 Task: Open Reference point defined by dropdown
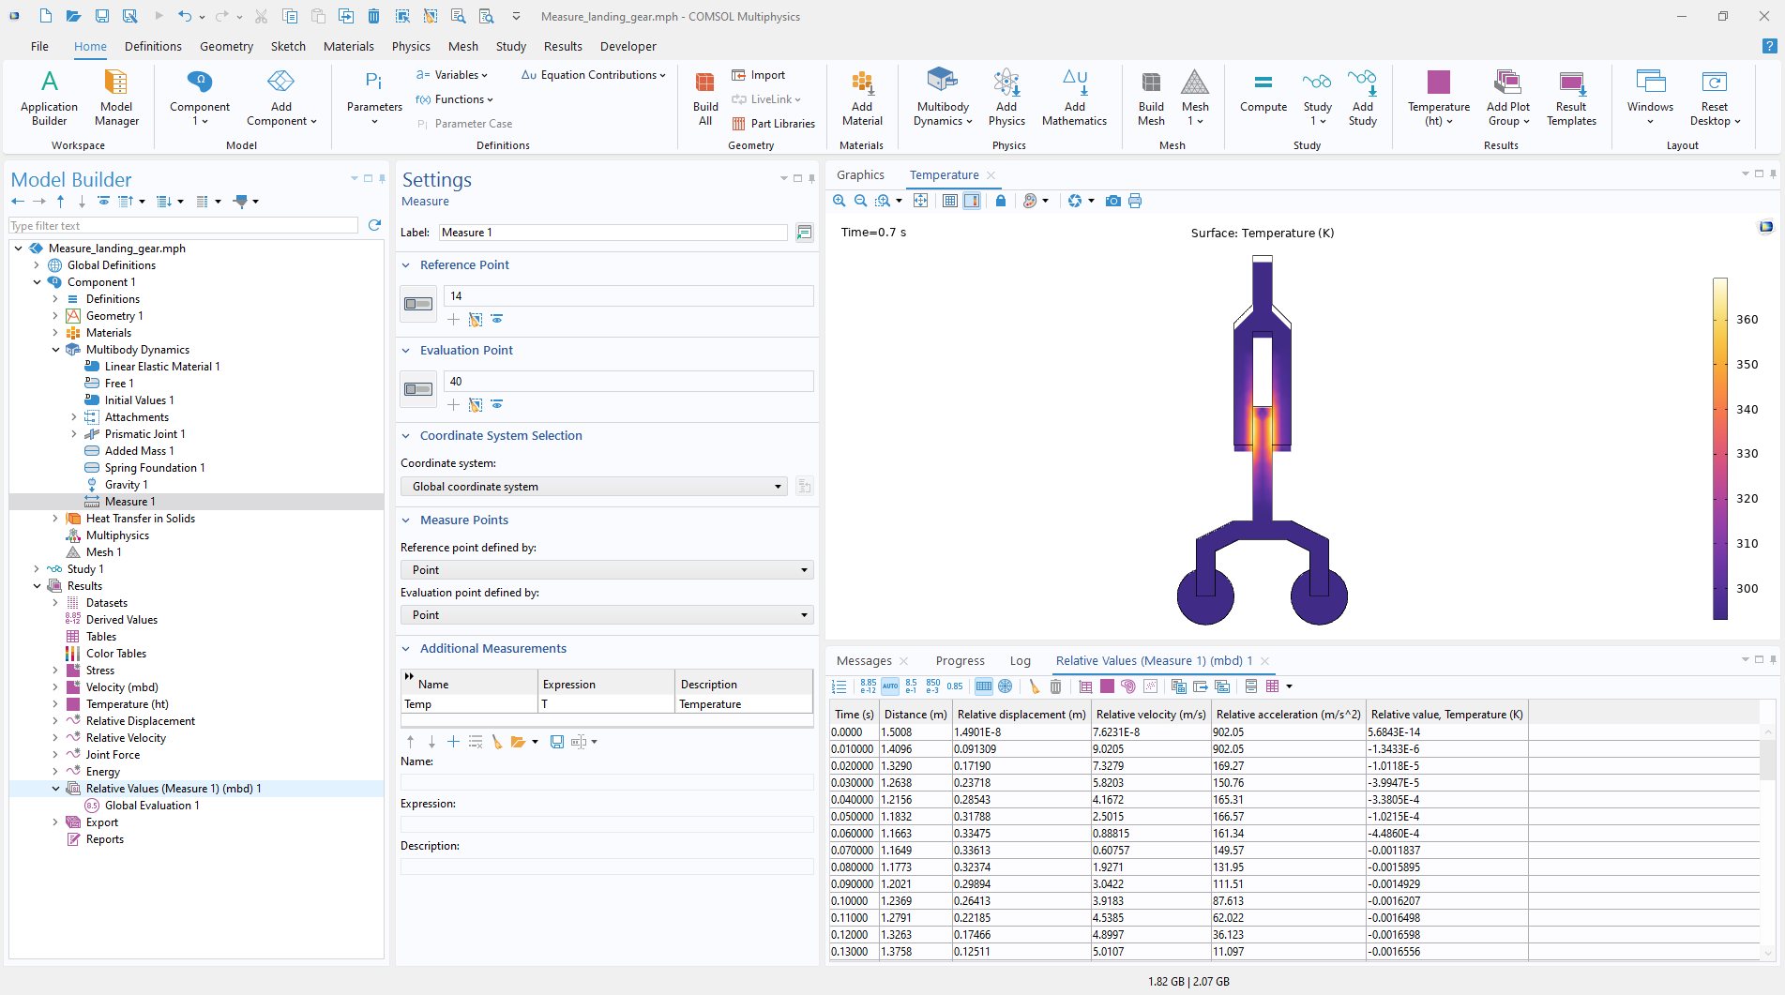607,570
